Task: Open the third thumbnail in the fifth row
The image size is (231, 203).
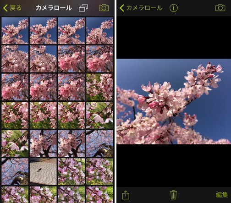Action: [x=71, y=143]
